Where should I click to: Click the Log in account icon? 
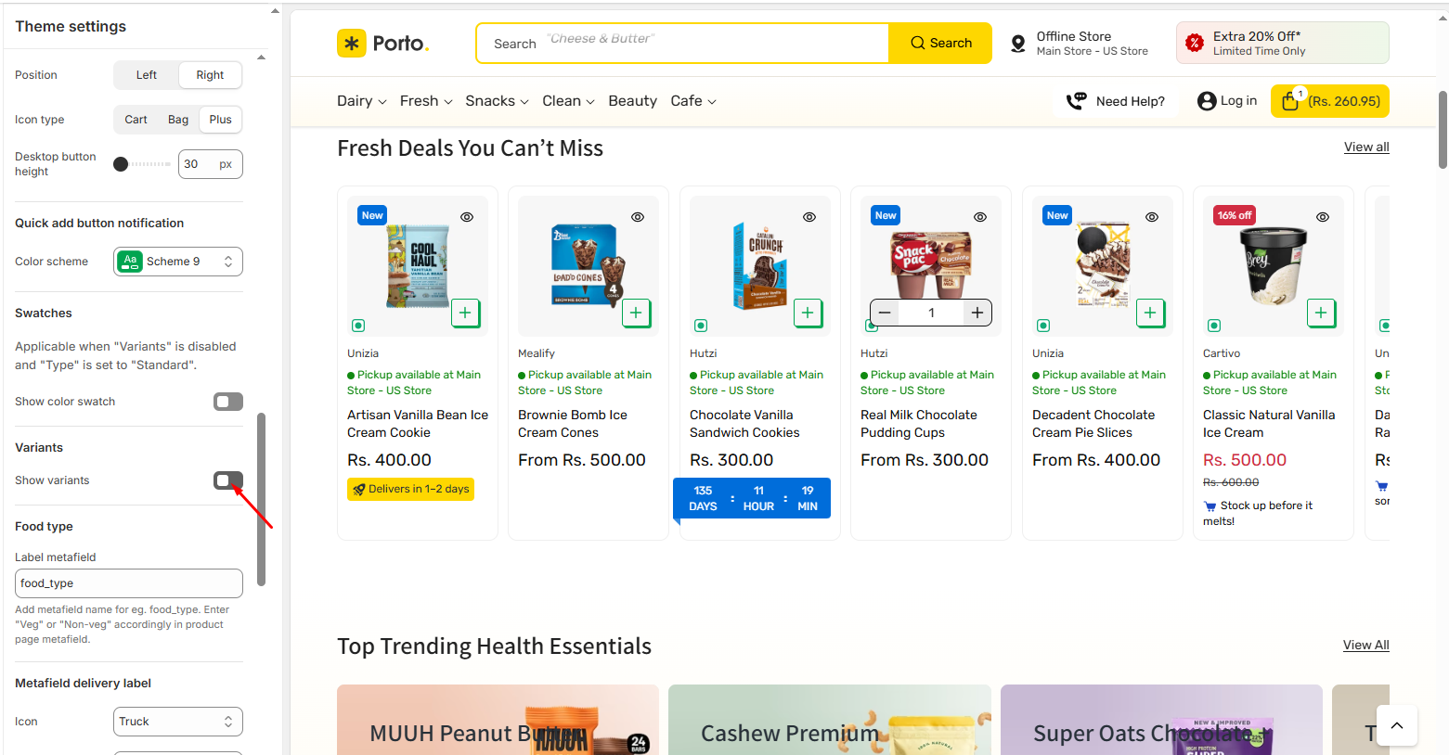[x=1207, y=101]
